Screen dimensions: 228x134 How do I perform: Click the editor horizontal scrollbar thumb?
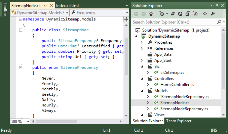(x=56, y=121)
